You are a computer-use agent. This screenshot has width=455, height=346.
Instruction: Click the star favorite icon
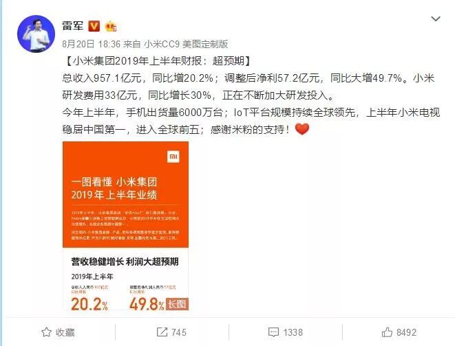pos(46,332)
